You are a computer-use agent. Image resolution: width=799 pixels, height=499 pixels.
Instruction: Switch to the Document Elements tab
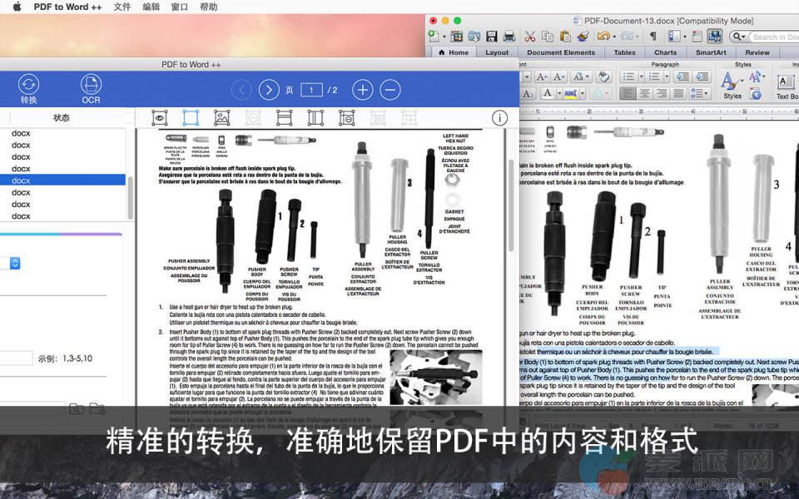(x=561, y=52)
